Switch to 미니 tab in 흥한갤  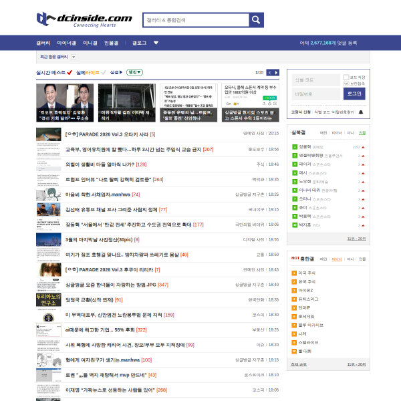click(x=350, y=259)
